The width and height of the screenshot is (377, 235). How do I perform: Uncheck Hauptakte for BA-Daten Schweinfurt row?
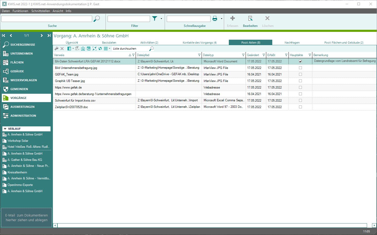300,61
